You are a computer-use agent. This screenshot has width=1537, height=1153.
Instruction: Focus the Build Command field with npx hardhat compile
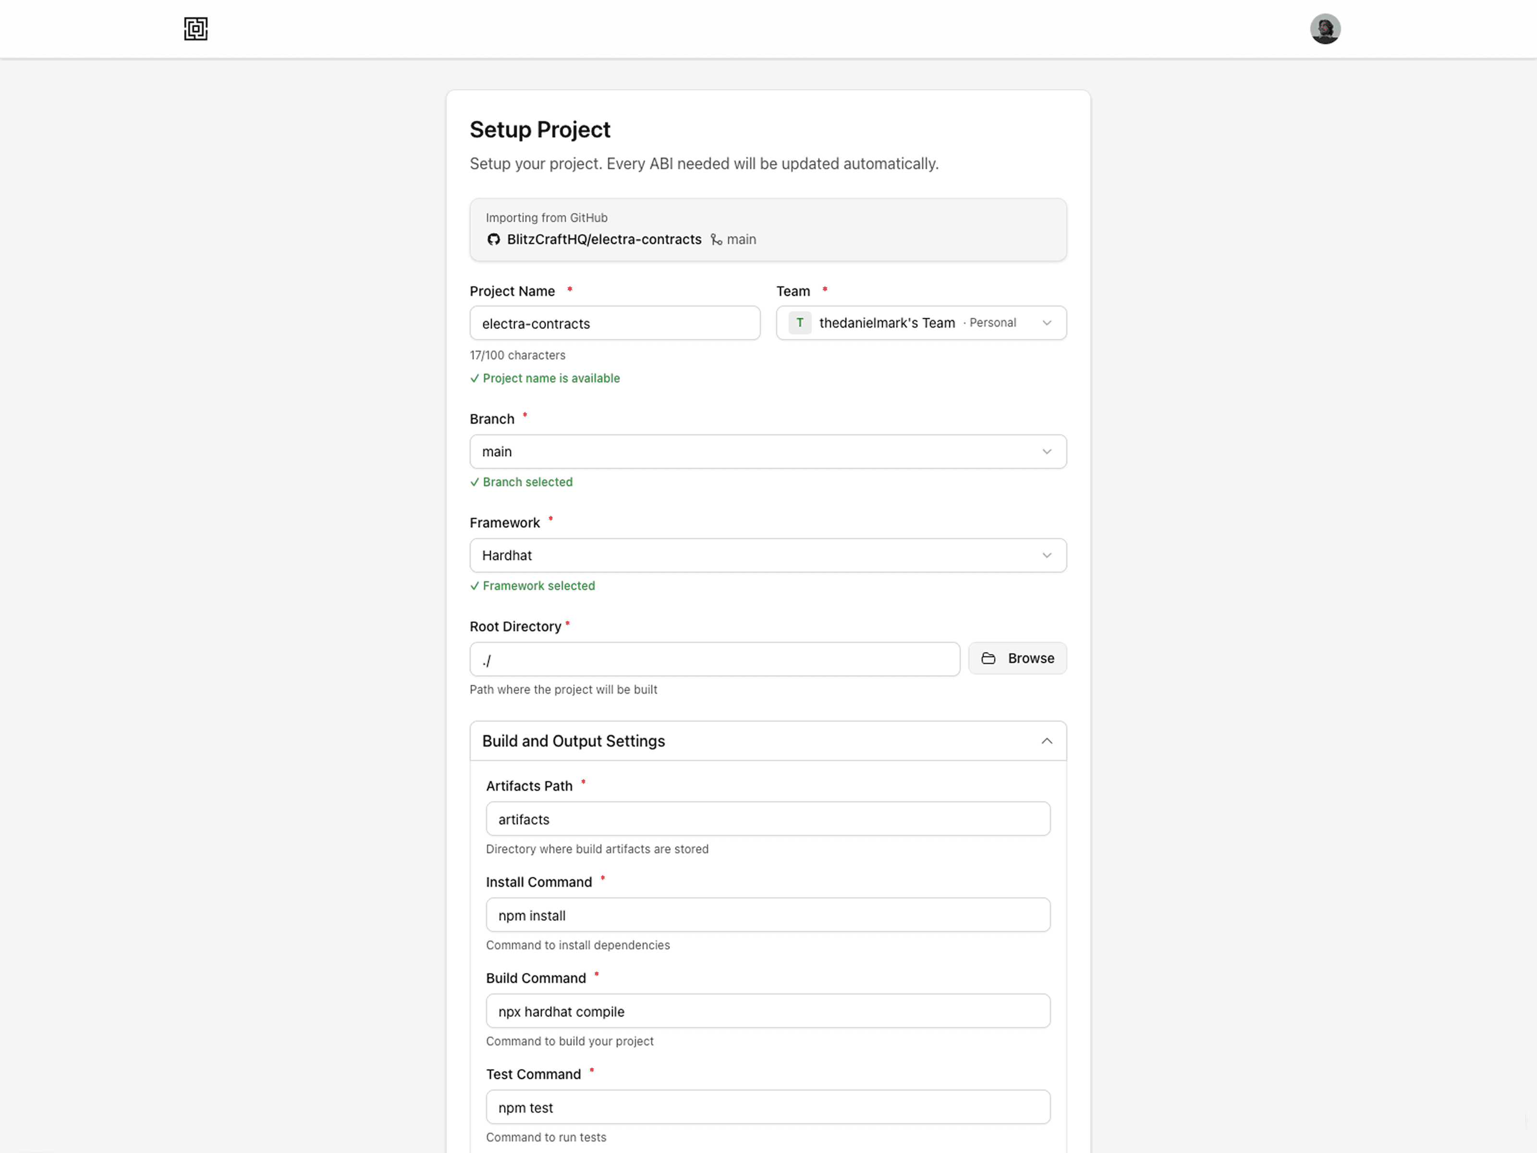(x=768, y=1010)
